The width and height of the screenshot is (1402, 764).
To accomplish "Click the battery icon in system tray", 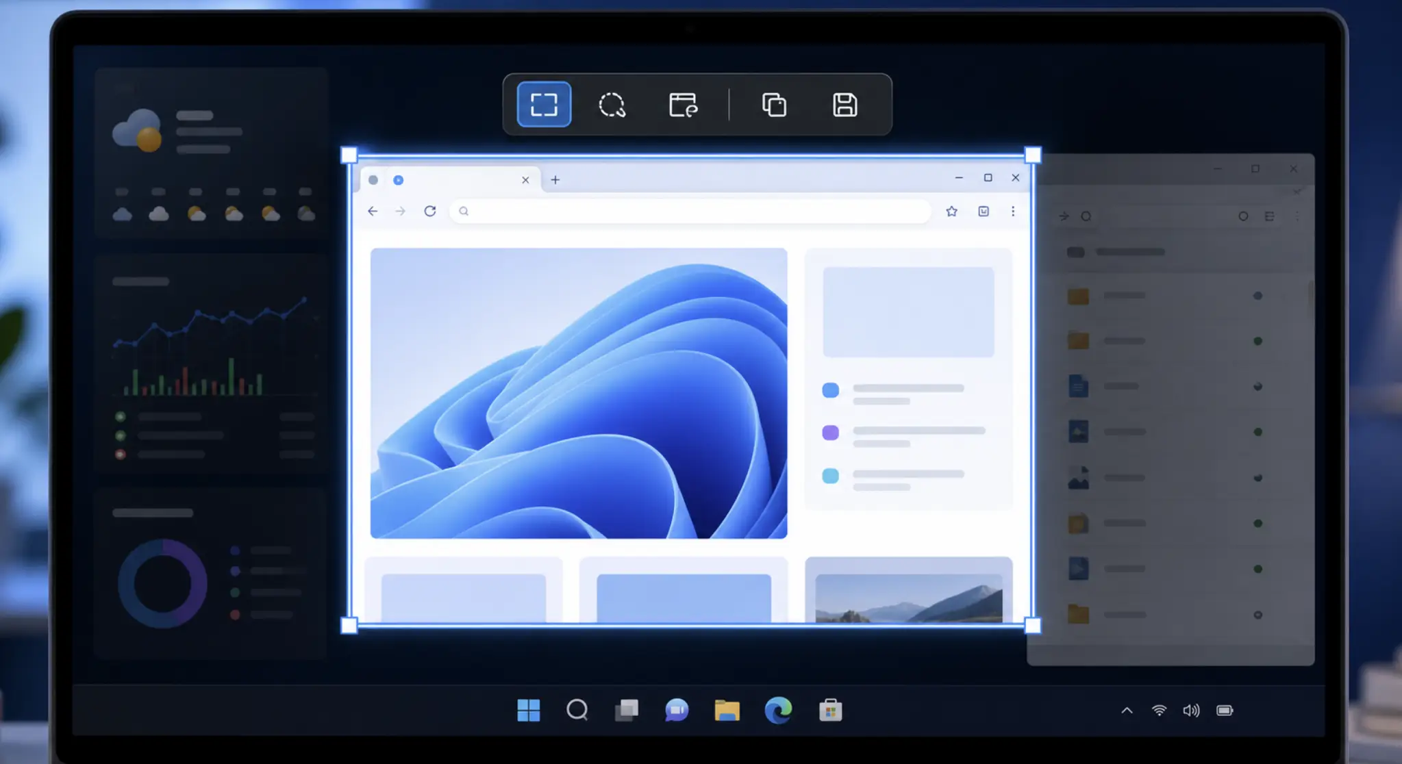I will [x=1225, y=711].
